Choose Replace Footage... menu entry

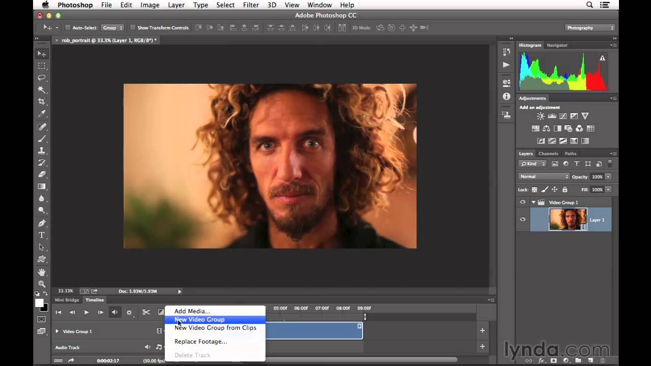215,342
